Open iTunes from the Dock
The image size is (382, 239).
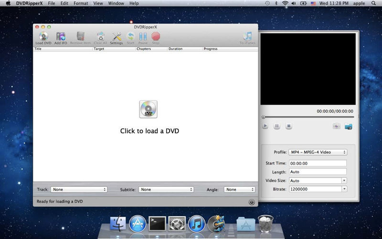(197, 224)
